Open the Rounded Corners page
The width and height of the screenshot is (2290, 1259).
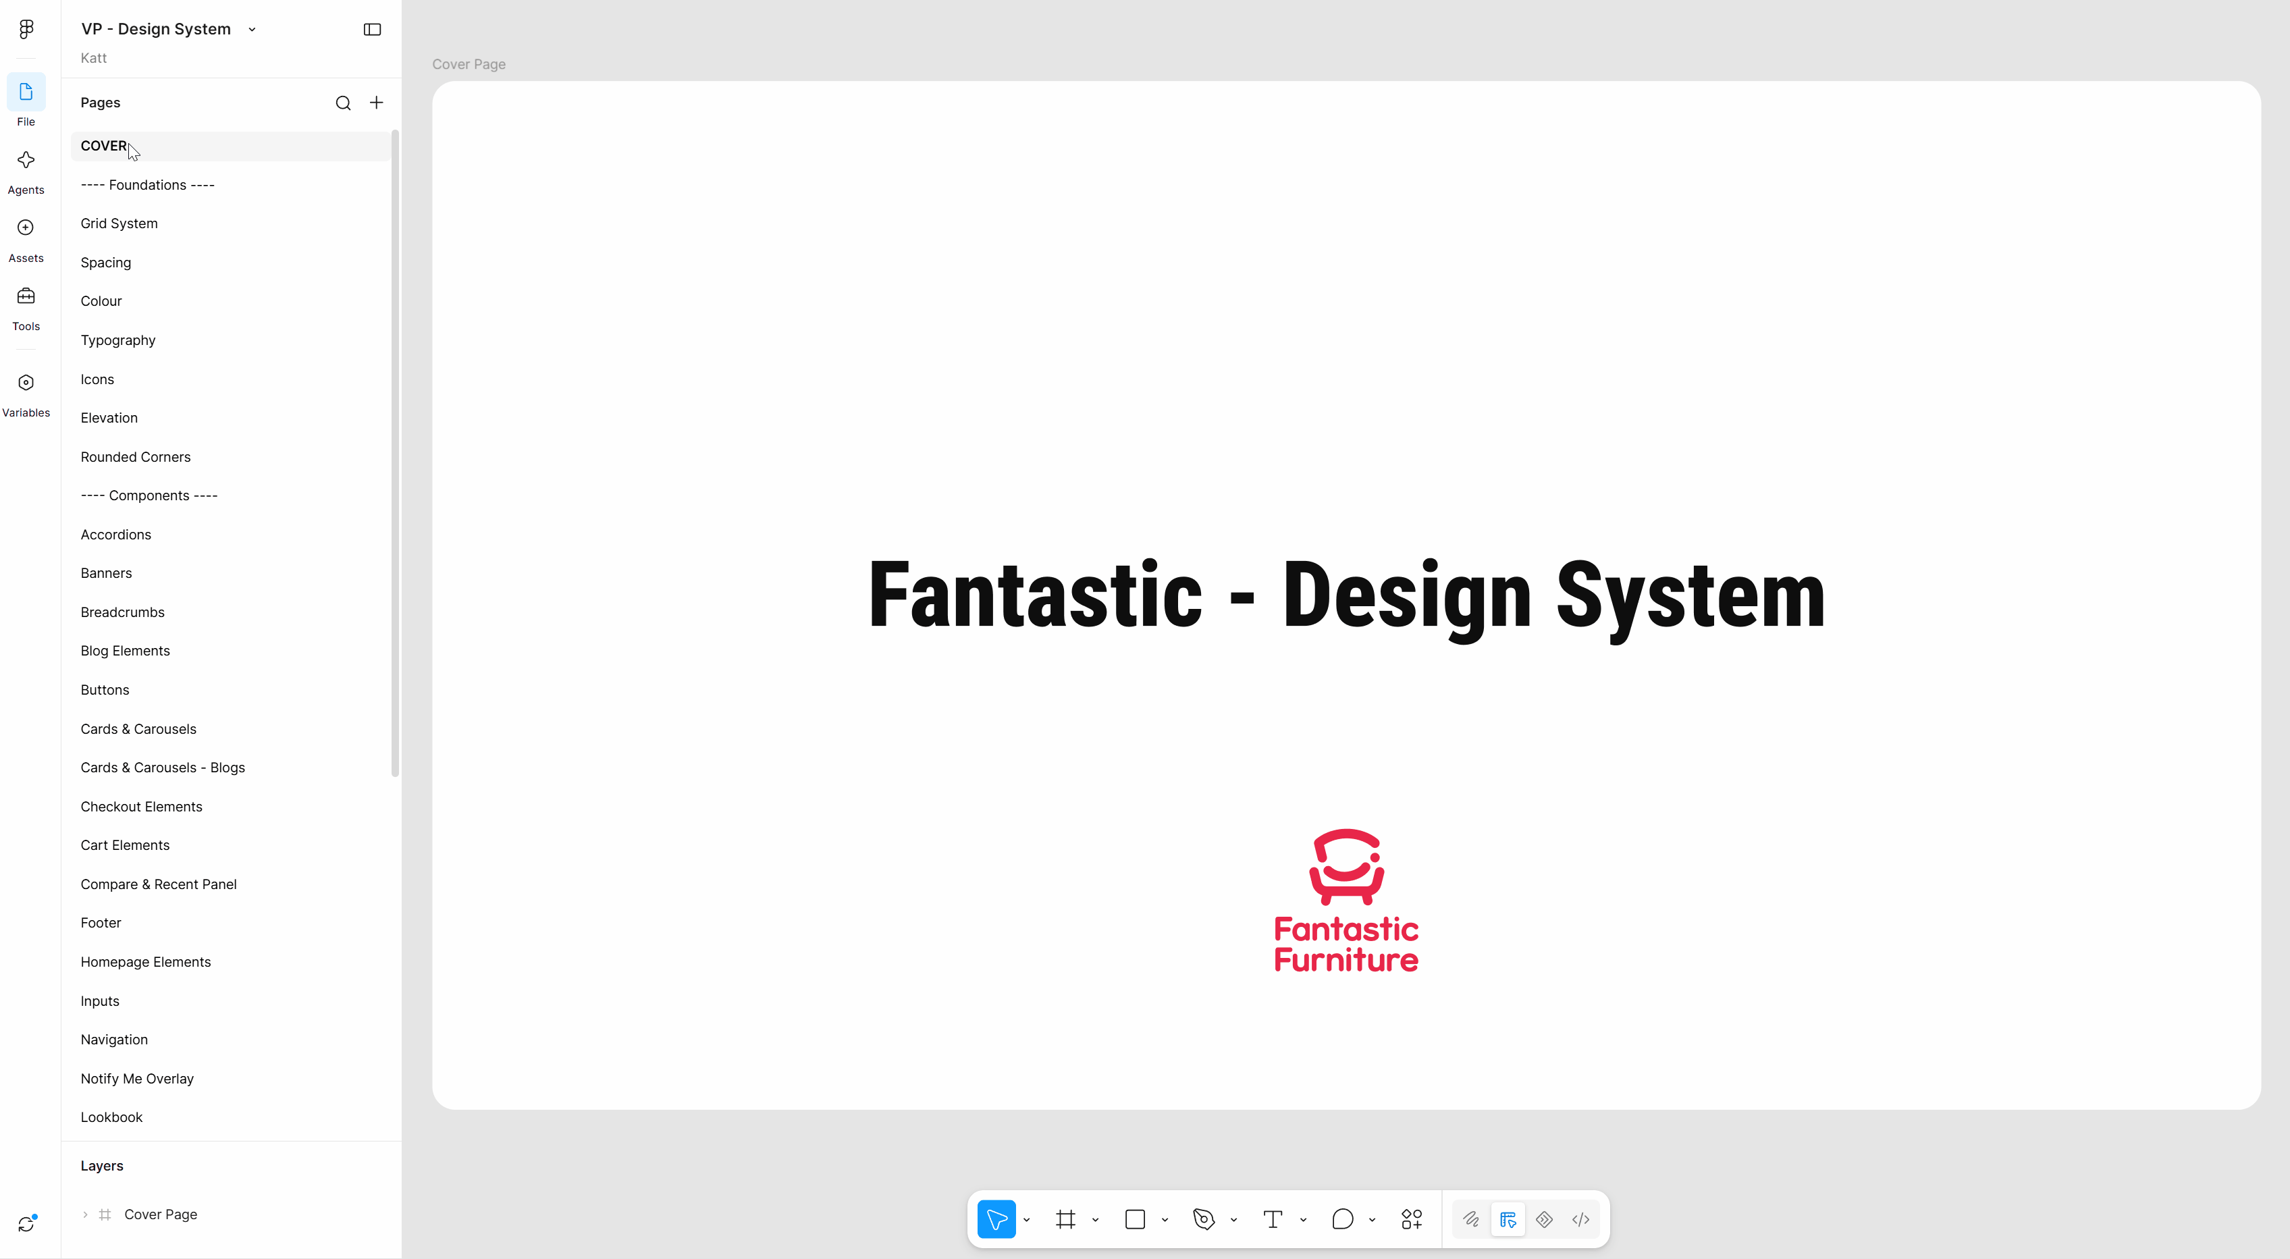tap(230, 457)
